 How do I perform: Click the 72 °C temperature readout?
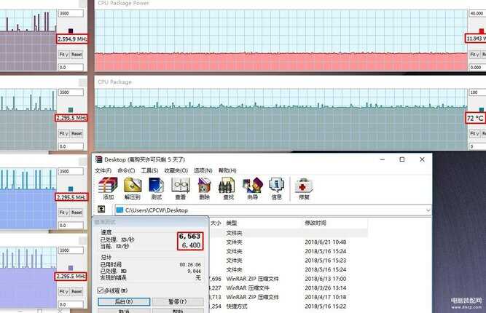click(476, 118)
